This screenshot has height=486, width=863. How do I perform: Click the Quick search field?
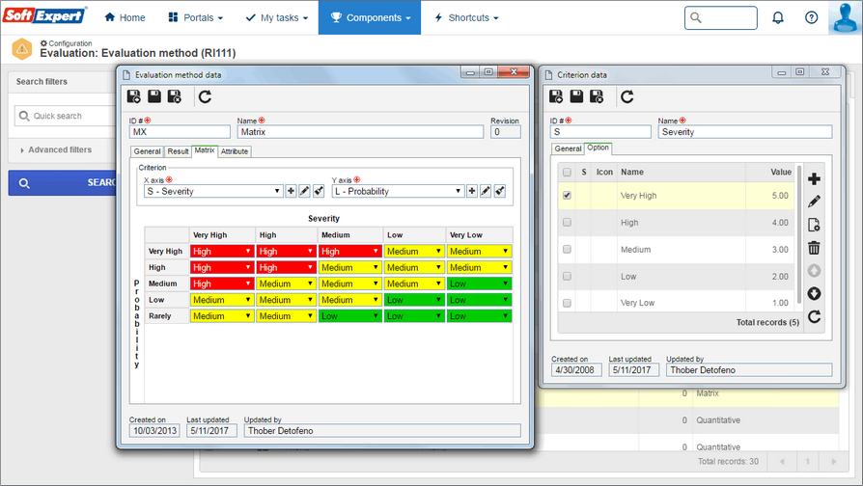65,116
